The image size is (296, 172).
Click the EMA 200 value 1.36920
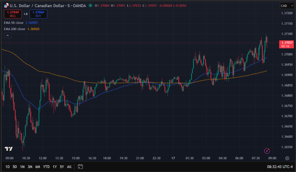tap(34, 29)
